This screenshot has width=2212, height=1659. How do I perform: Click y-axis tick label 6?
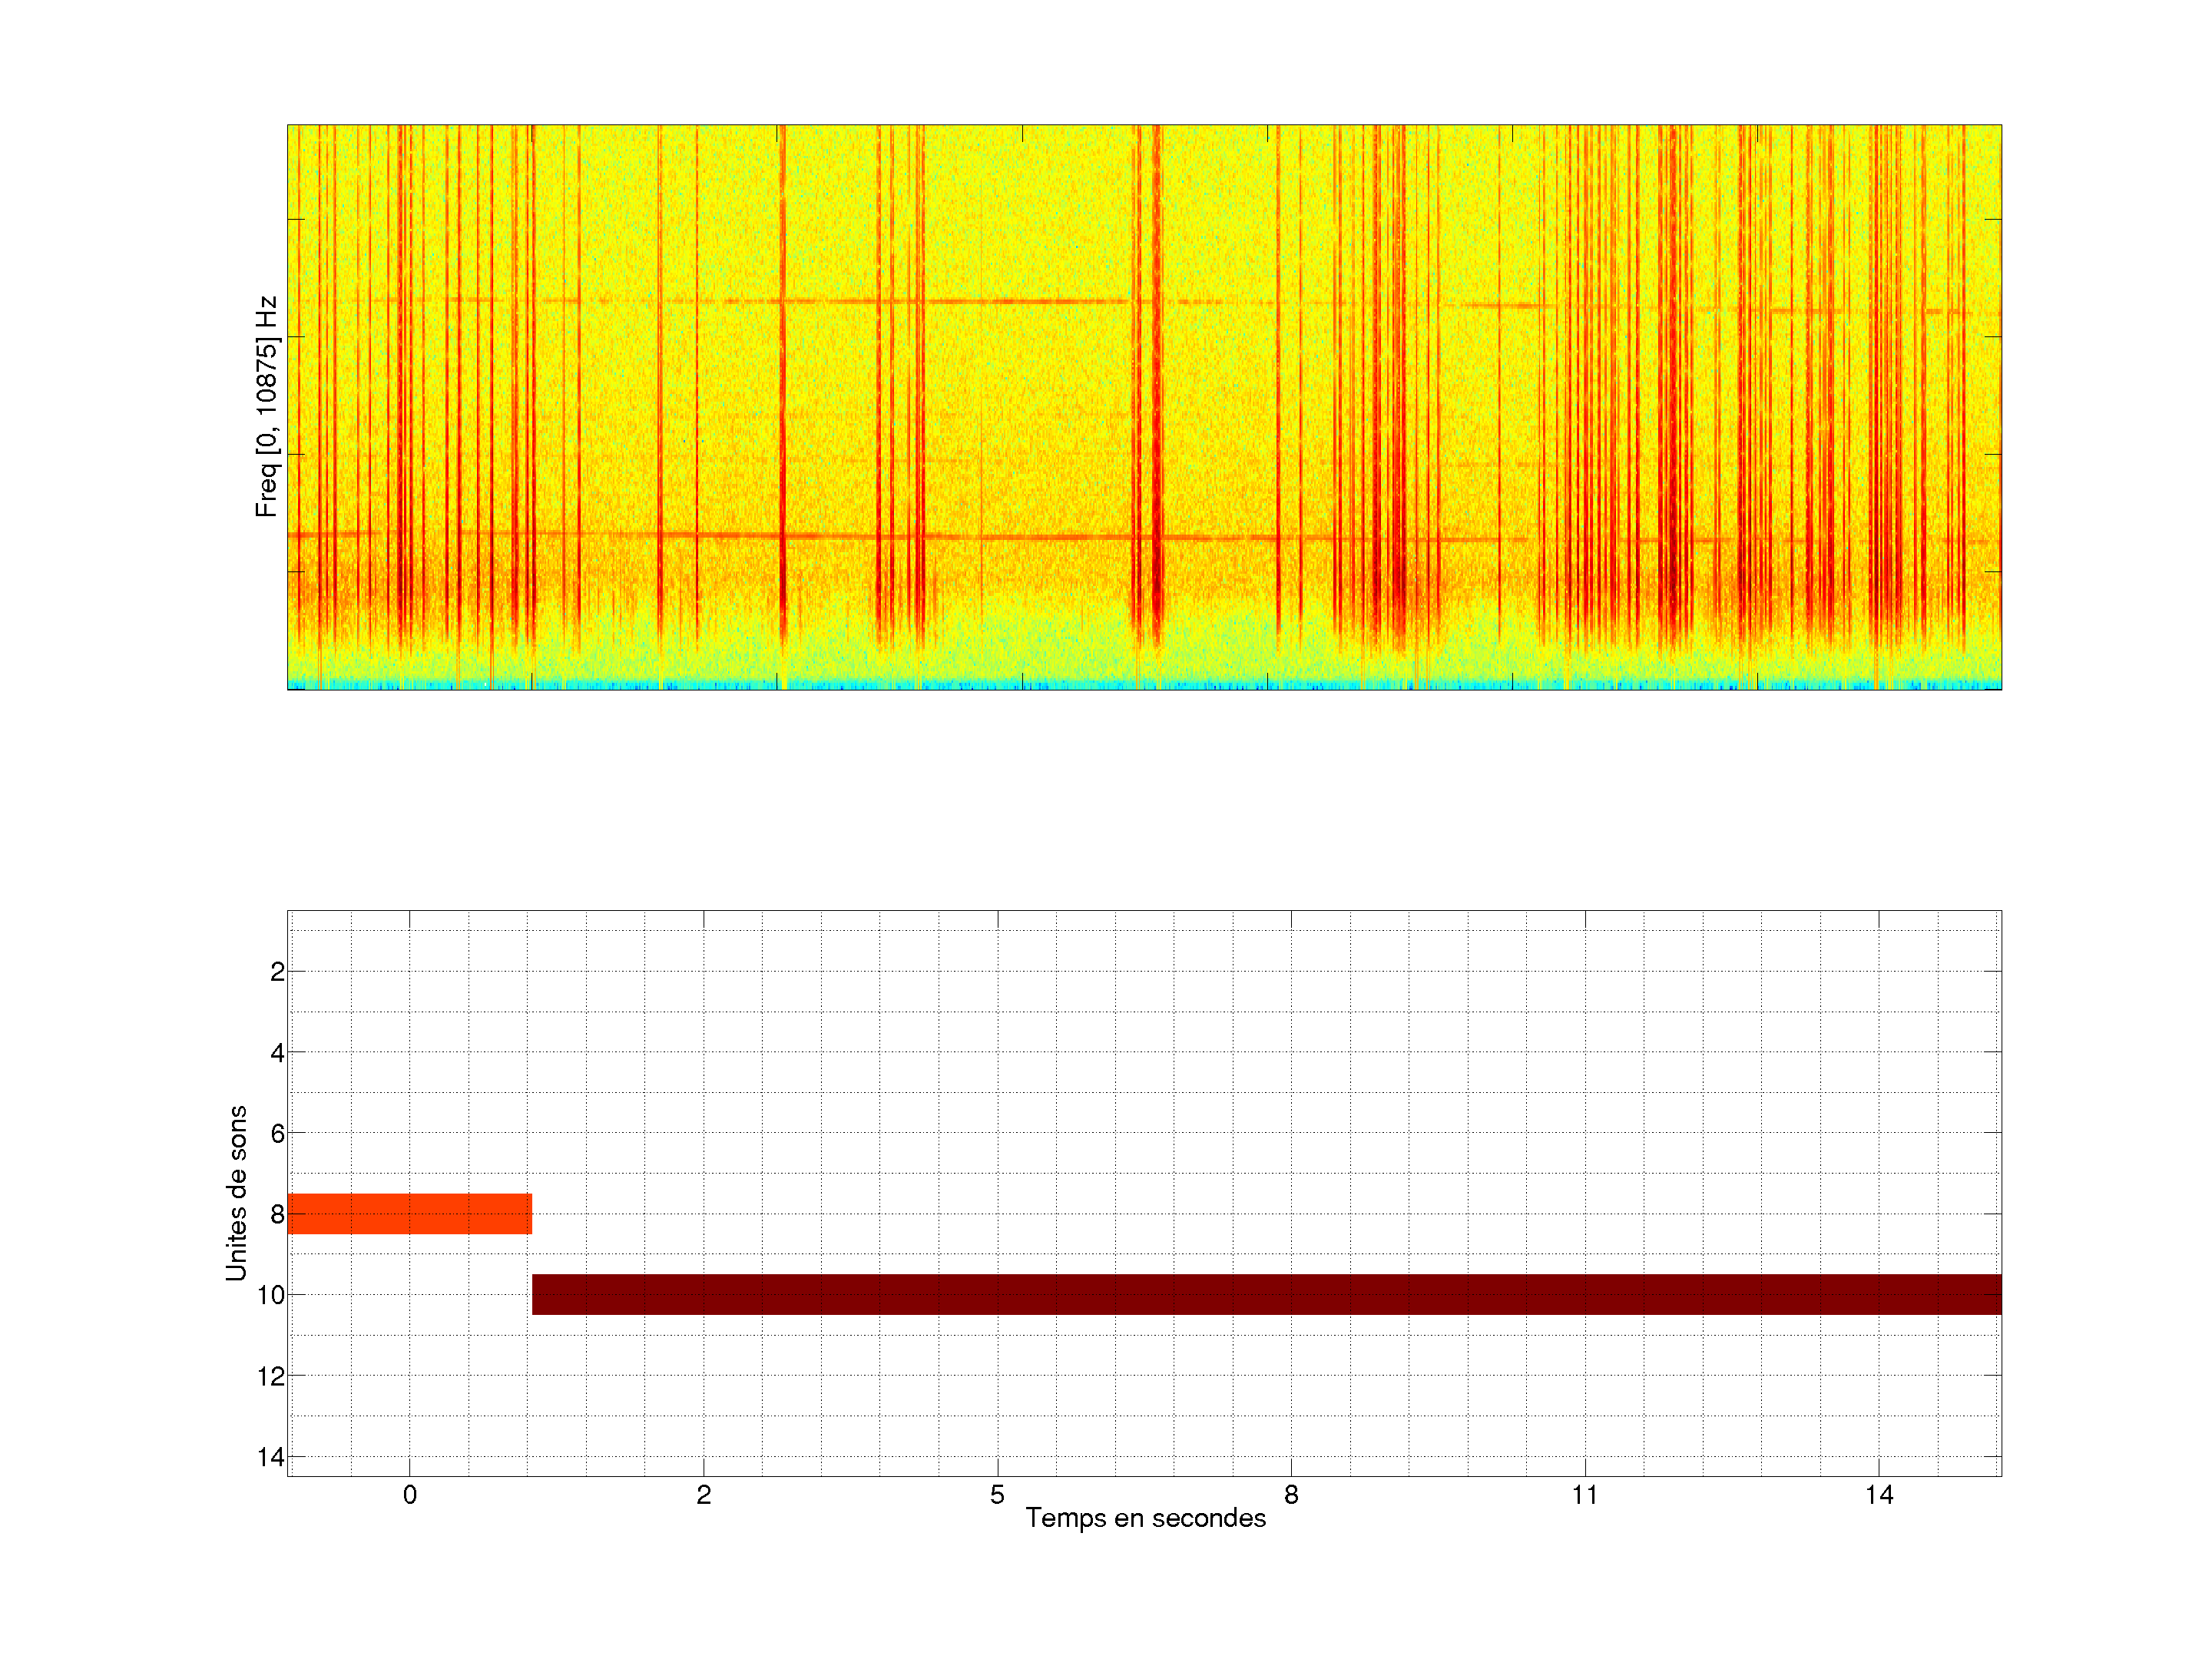click(277, 1134)
